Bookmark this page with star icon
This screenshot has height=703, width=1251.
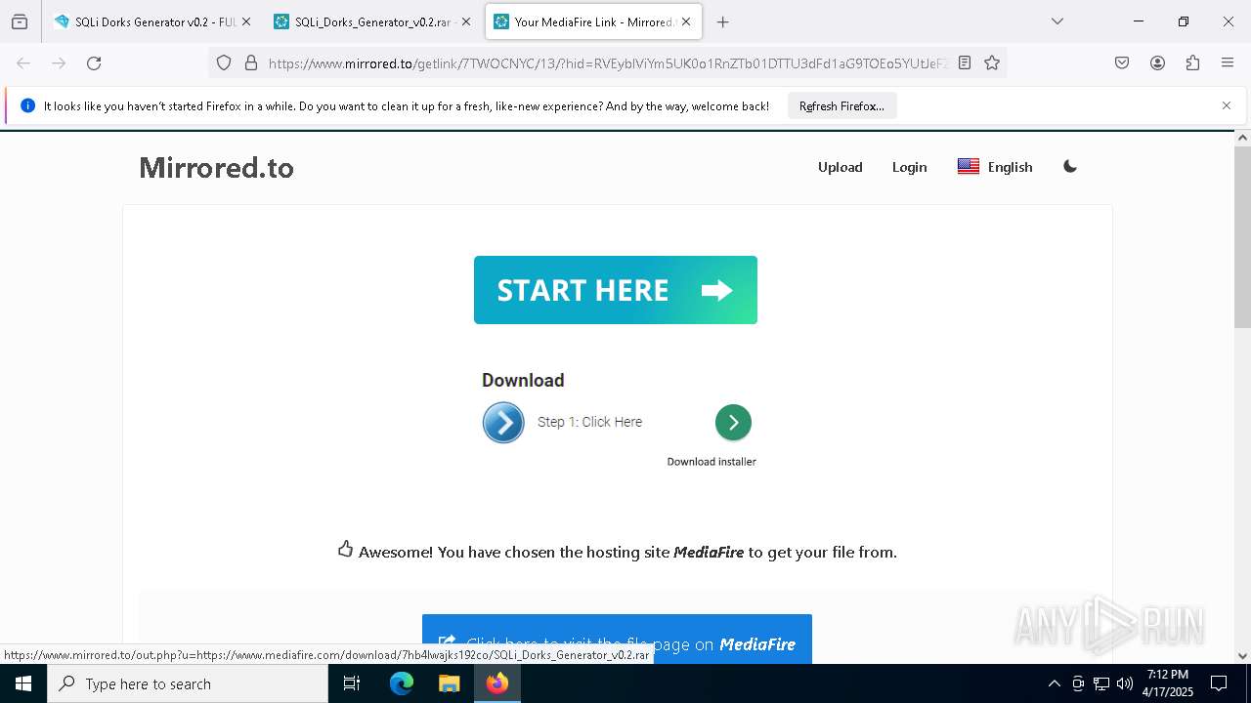tap(992, 62)
